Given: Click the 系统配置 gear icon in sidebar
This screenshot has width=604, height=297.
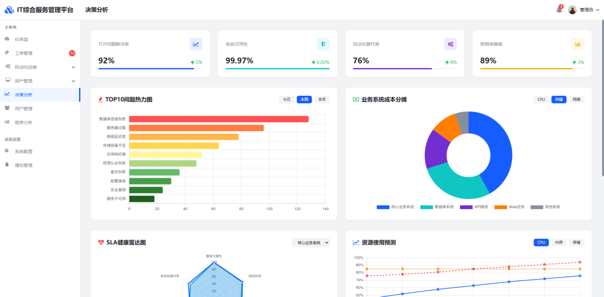Looking at the screenshot, I should tap(7, 151).
